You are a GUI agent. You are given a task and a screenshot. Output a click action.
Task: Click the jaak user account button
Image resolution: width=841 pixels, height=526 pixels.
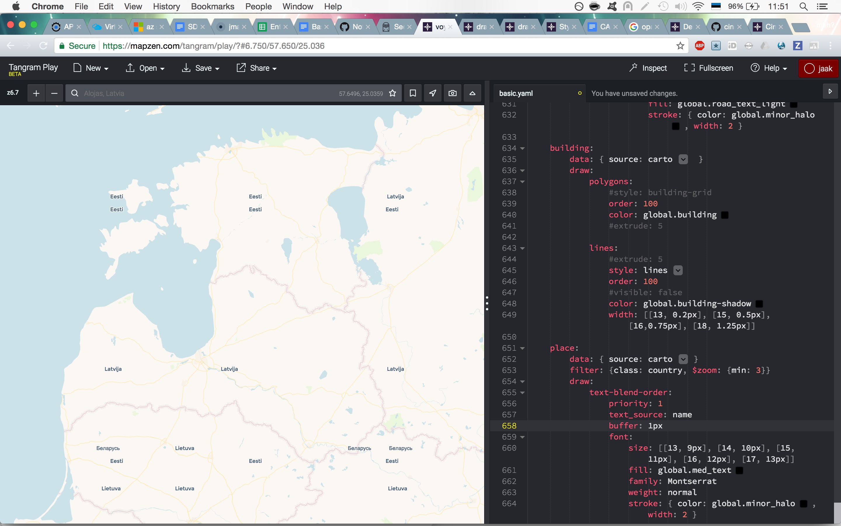(x=818, y=68)
